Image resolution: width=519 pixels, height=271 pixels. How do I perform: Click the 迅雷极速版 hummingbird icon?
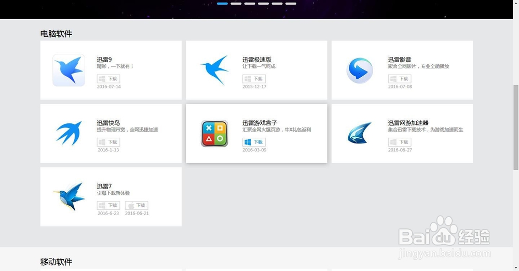click(214, 70)
